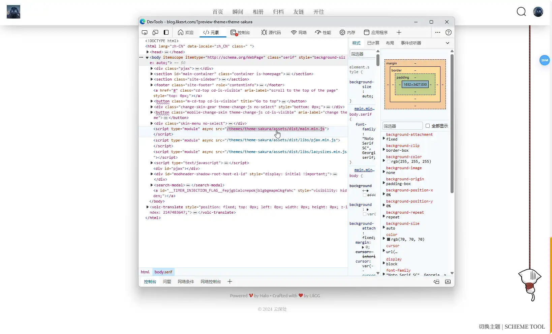The width and height of the screenshot is (552, 334).
Task: Expand the volc-translate node
Action: [148, 207]
